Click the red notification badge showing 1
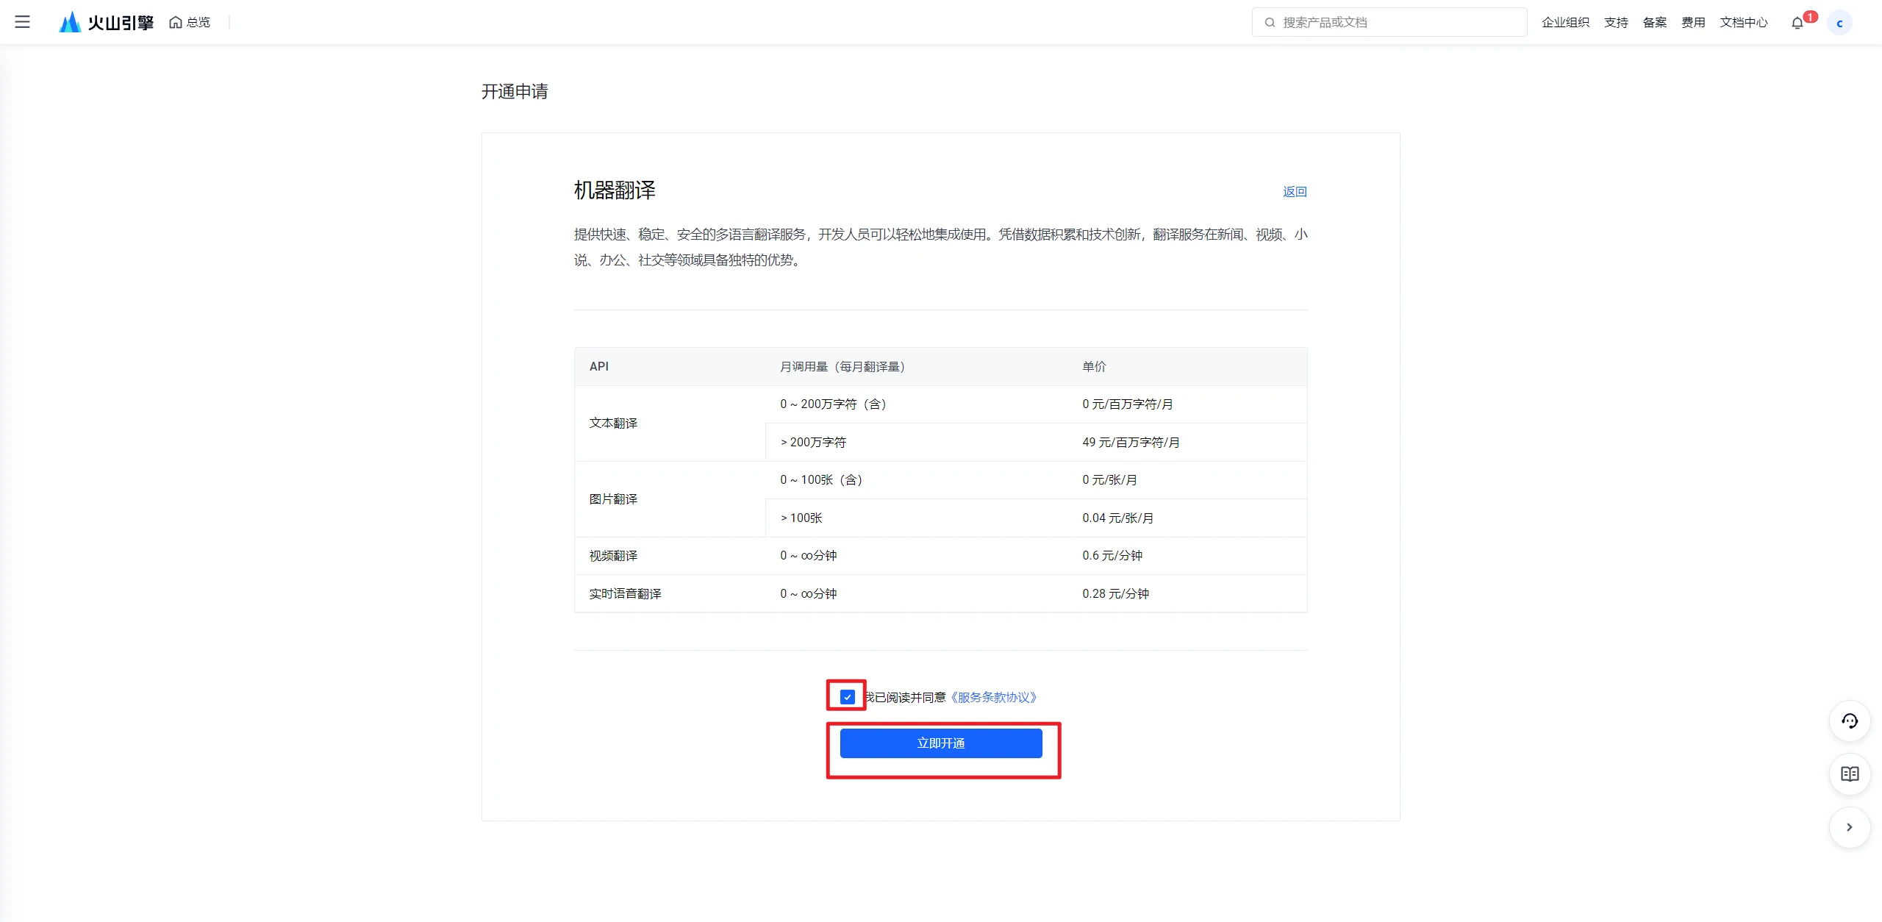This screenshot has height=922, width=1882. point(1810,15)
